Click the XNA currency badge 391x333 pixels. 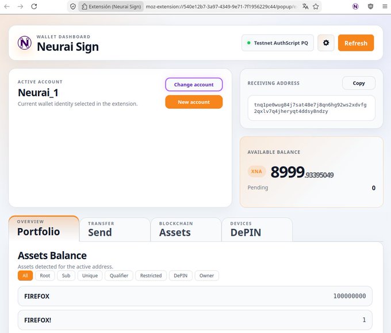pos(256,172)
